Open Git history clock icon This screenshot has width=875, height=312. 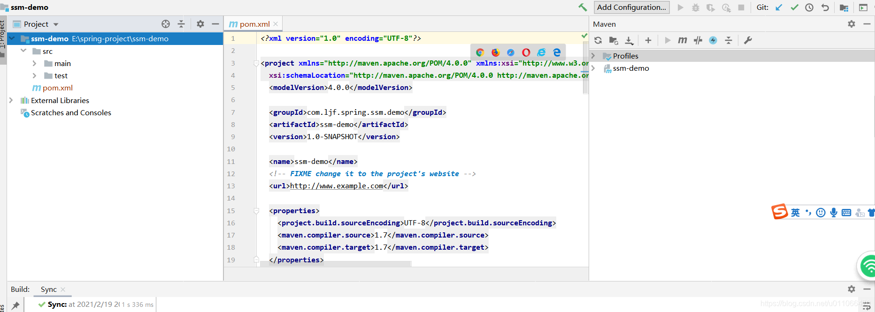pyautogui.click(x=809, y=7)
